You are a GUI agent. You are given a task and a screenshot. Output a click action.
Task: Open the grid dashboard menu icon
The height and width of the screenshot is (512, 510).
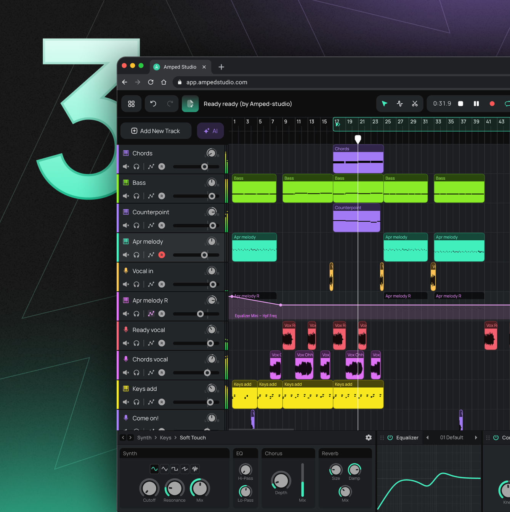click(x=131, y=104)
